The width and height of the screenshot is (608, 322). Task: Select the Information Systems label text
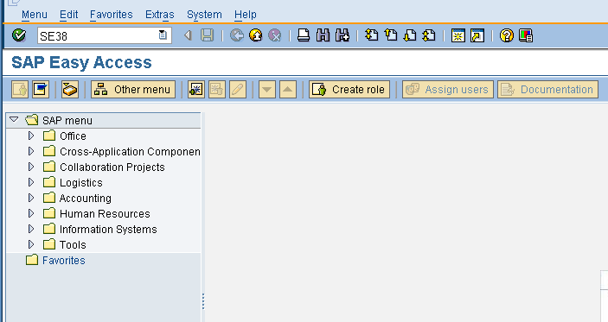coord(108,229)
